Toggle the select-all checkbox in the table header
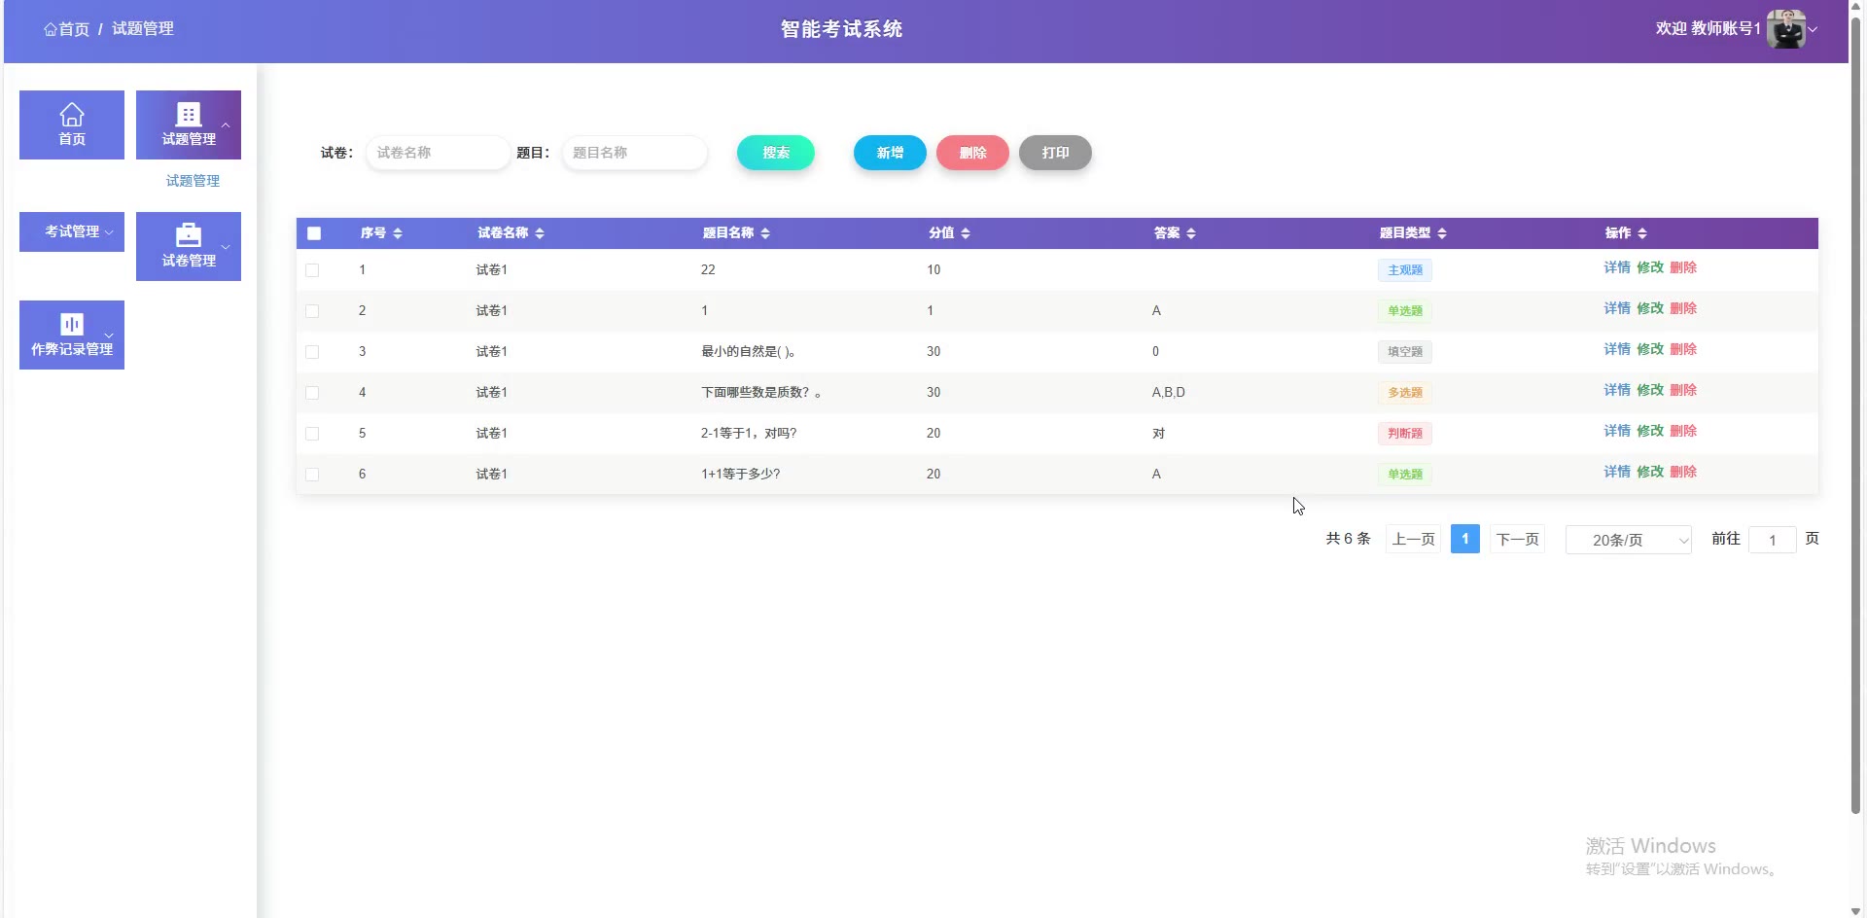Image resolution: width=1867 pixels, height=918 pixels. click(314, 233)
